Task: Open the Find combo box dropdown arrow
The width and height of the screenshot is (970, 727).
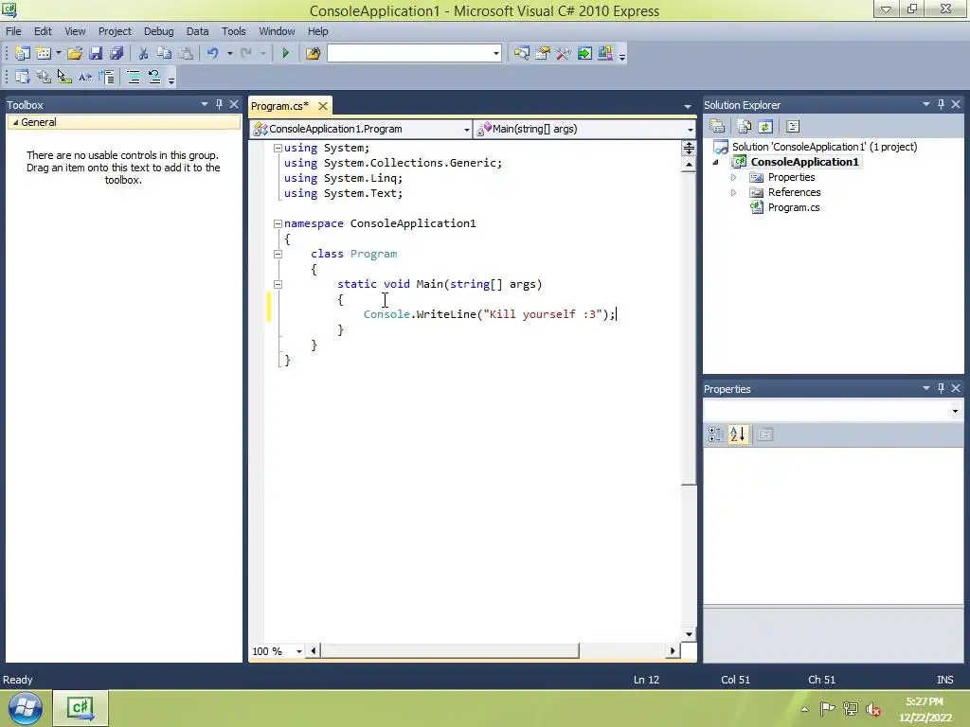Action: (495, 54)
